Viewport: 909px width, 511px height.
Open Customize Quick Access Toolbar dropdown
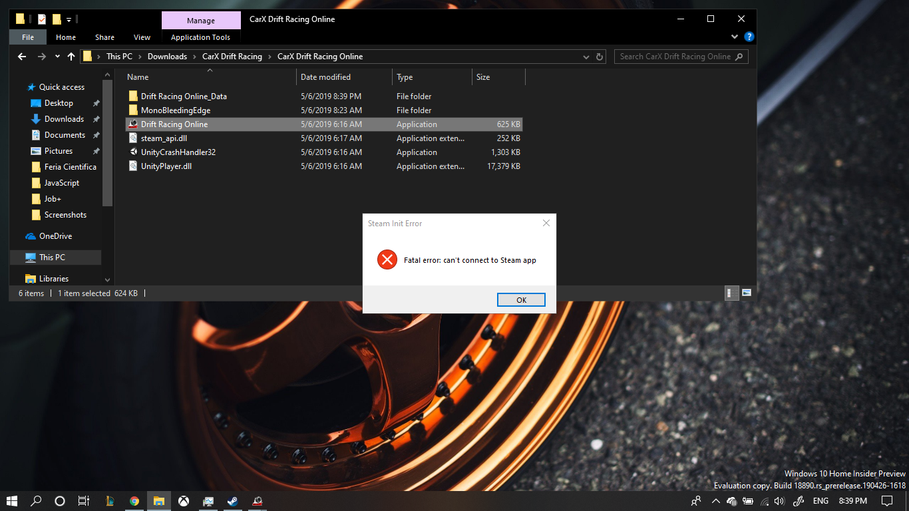[69, 19]
